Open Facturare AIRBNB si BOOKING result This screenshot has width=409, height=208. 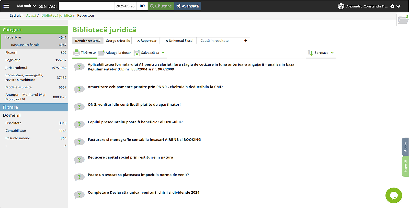pyautogui.click(x=144, y=140)
